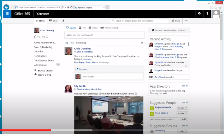Expand the Follow dropdown for Team Leaders
Viewport: 224px width, 134px height.
[x=187, y=113]
